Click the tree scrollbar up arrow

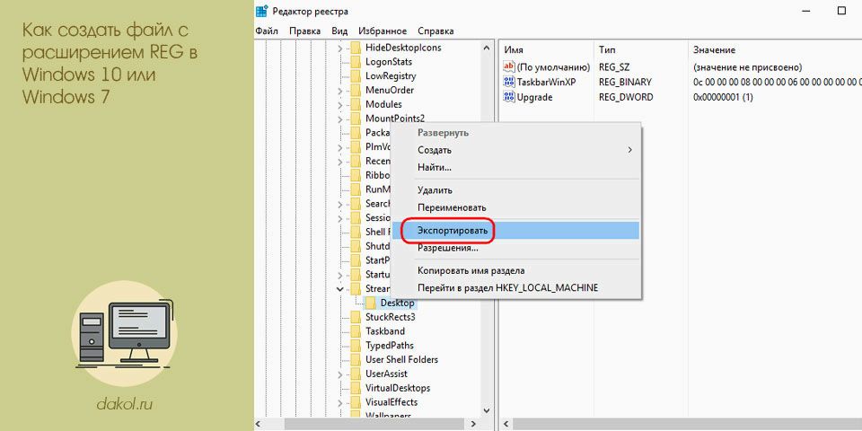(x=486, y=48)
